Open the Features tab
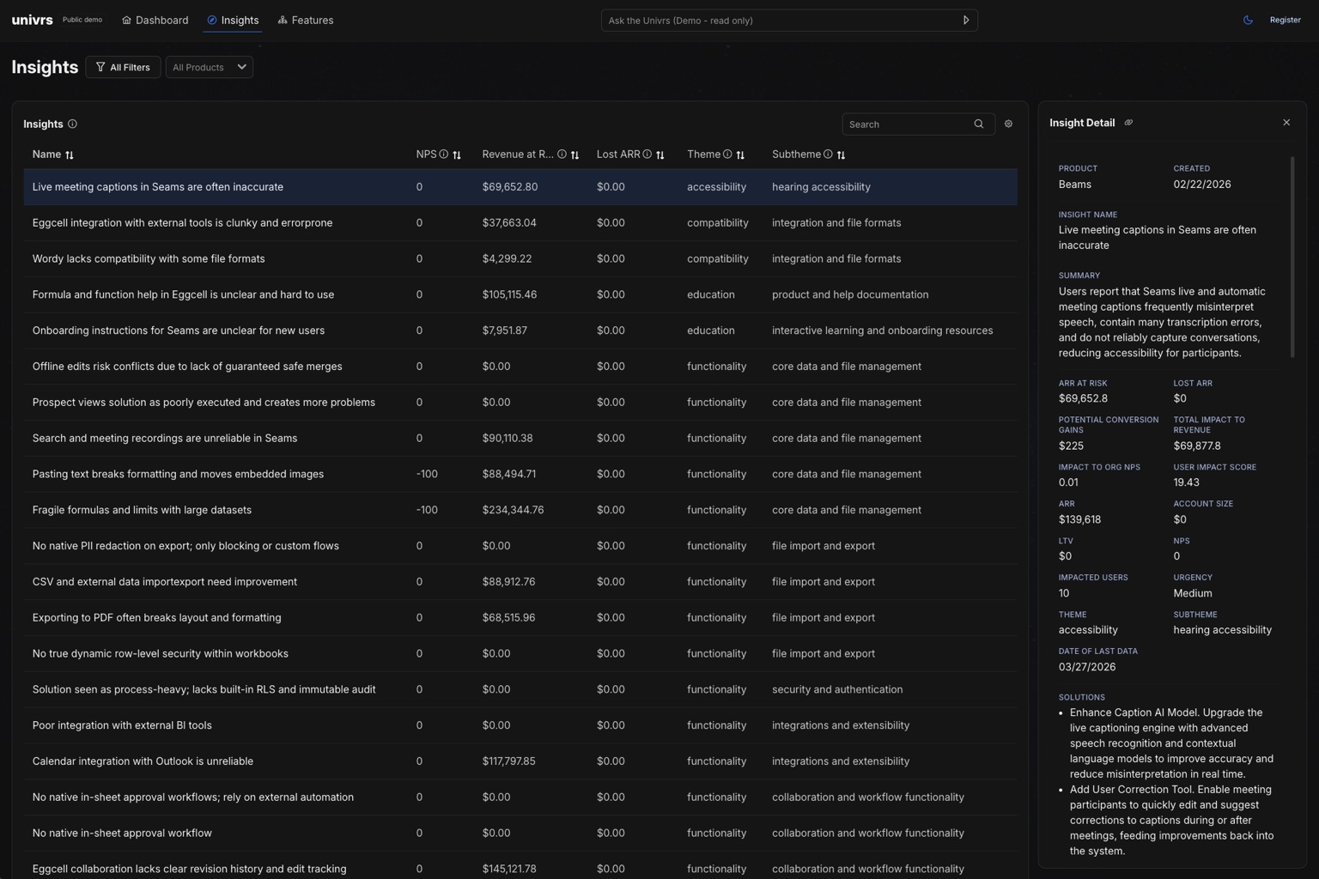 306,20
